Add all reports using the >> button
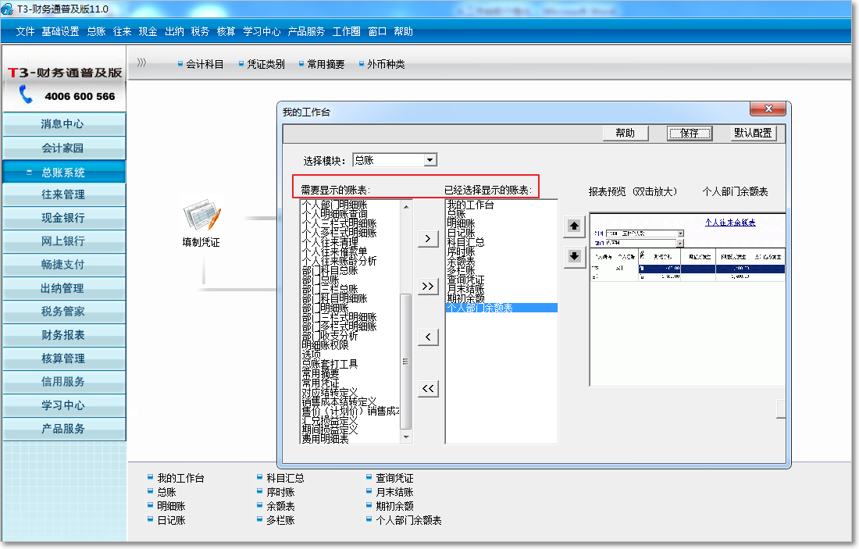 click(x=428, y=287)
